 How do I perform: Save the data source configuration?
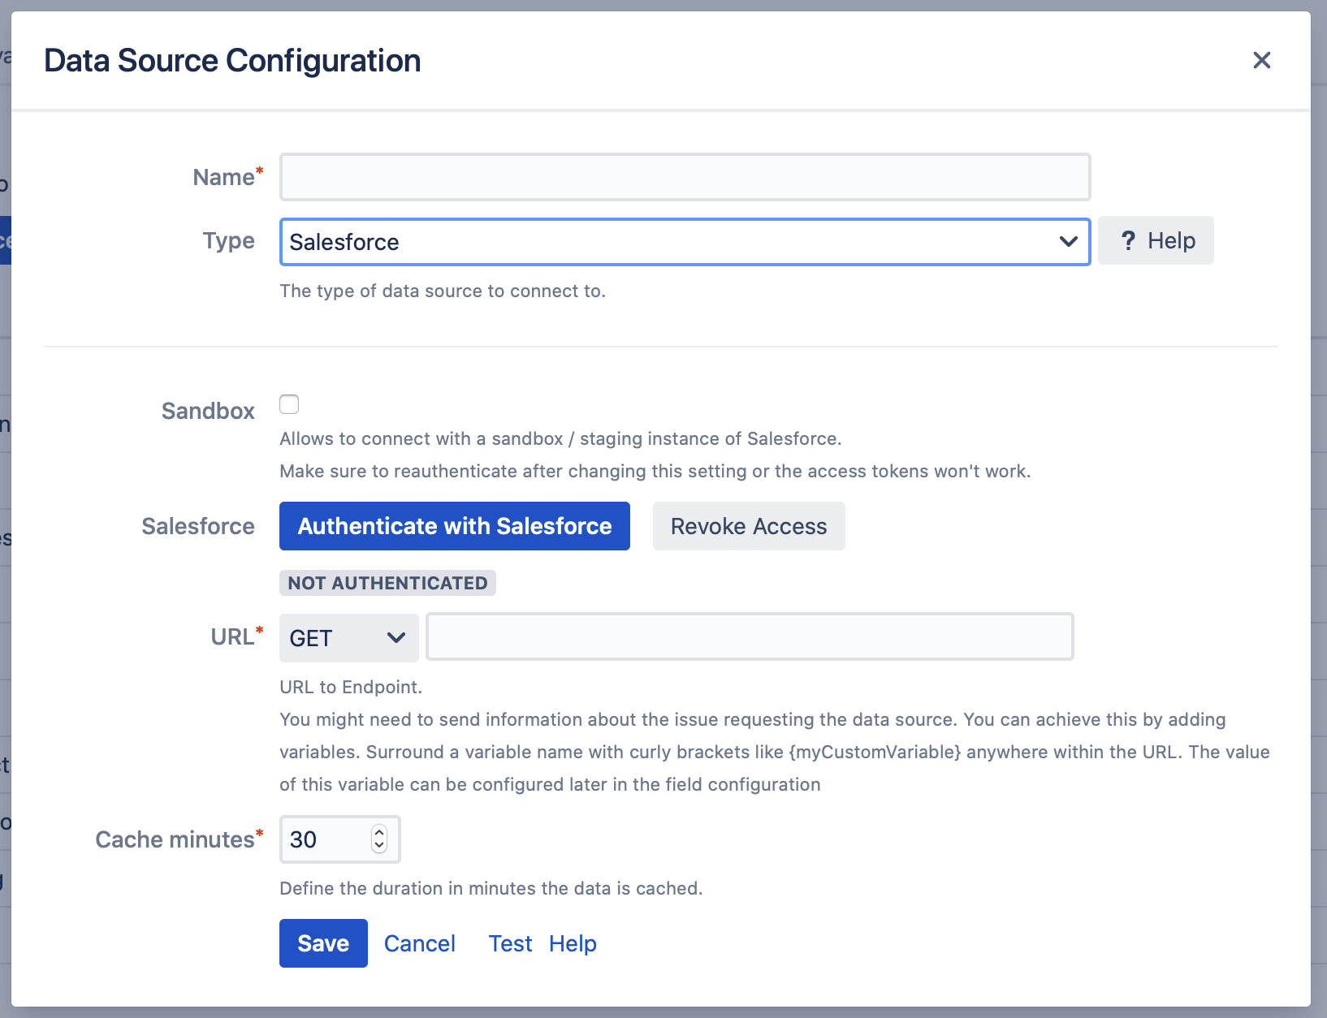[x=323, y=943]
